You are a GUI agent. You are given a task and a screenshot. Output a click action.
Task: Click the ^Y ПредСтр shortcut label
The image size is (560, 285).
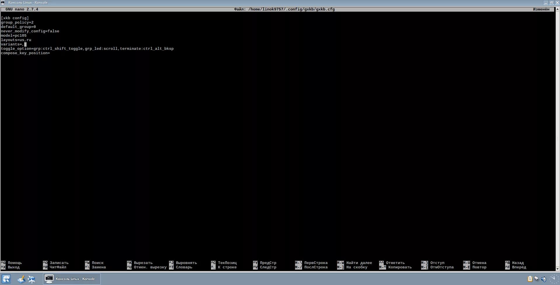[x=265, y=263]
